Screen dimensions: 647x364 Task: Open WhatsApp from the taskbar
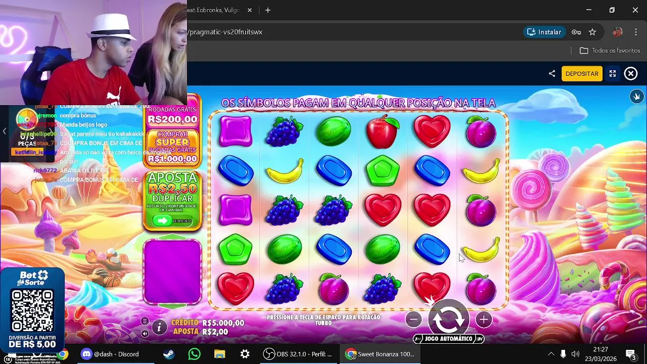(x=194, y=354)
